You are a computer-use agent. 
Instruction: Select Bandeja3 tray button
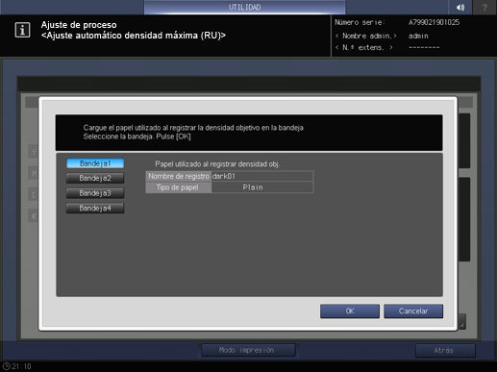95,193
